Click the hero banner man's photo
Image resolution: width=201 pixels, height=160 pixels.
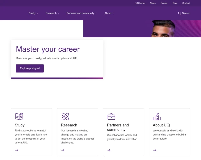click(163, 29)
